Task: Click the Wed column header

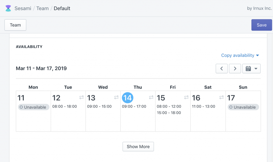Action: [x=103, y=87]
